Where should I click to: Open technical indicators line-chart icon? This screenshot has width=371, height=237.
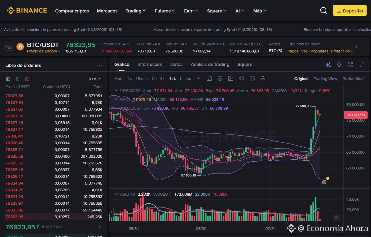(x=231, y=79)
